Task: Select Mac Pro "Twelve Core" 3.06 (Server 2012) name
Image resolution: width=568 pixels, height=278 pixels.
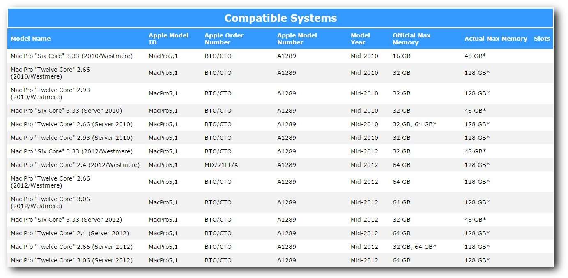Action: (x=72, y=260)
